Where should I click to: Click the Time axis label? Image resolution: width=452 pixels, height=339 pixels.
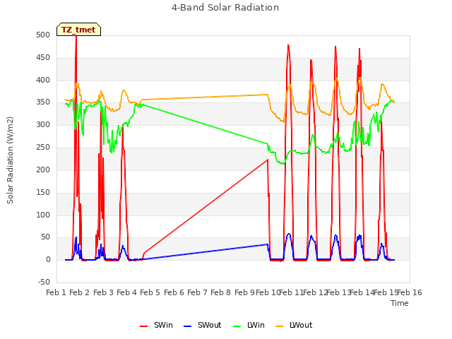tap(400, 303)
